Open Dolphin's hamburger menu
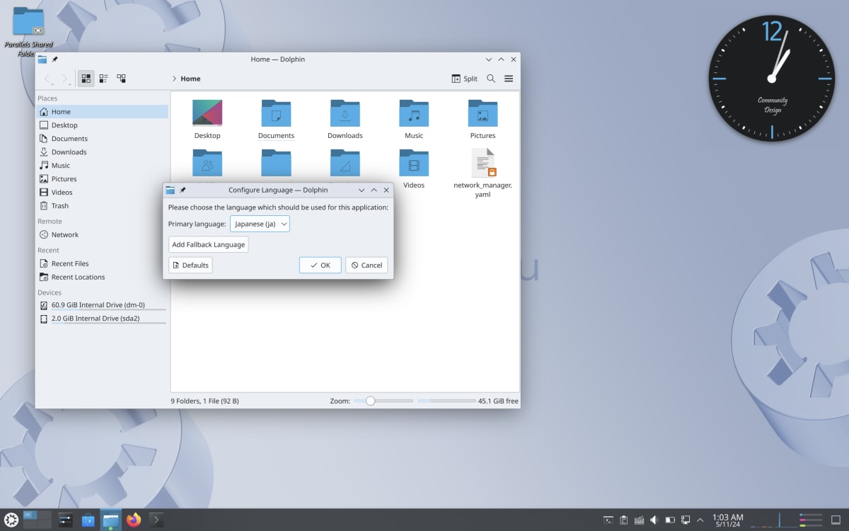This screenshot has width=849, height=531. tap(509, 79)
